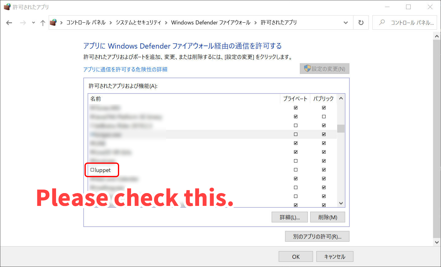The image size is (441, 267).
Task: Open Windows Defender ファイアウォール breadcrumb
Action: point(211,22)
